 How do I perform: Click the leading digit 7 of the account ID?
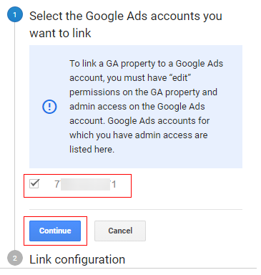tap(57, 184)
